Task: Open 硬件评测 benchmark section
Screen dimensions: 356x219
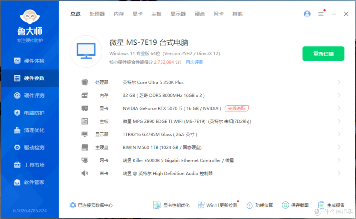Action: pyautogui.click(x=30, y=96)
